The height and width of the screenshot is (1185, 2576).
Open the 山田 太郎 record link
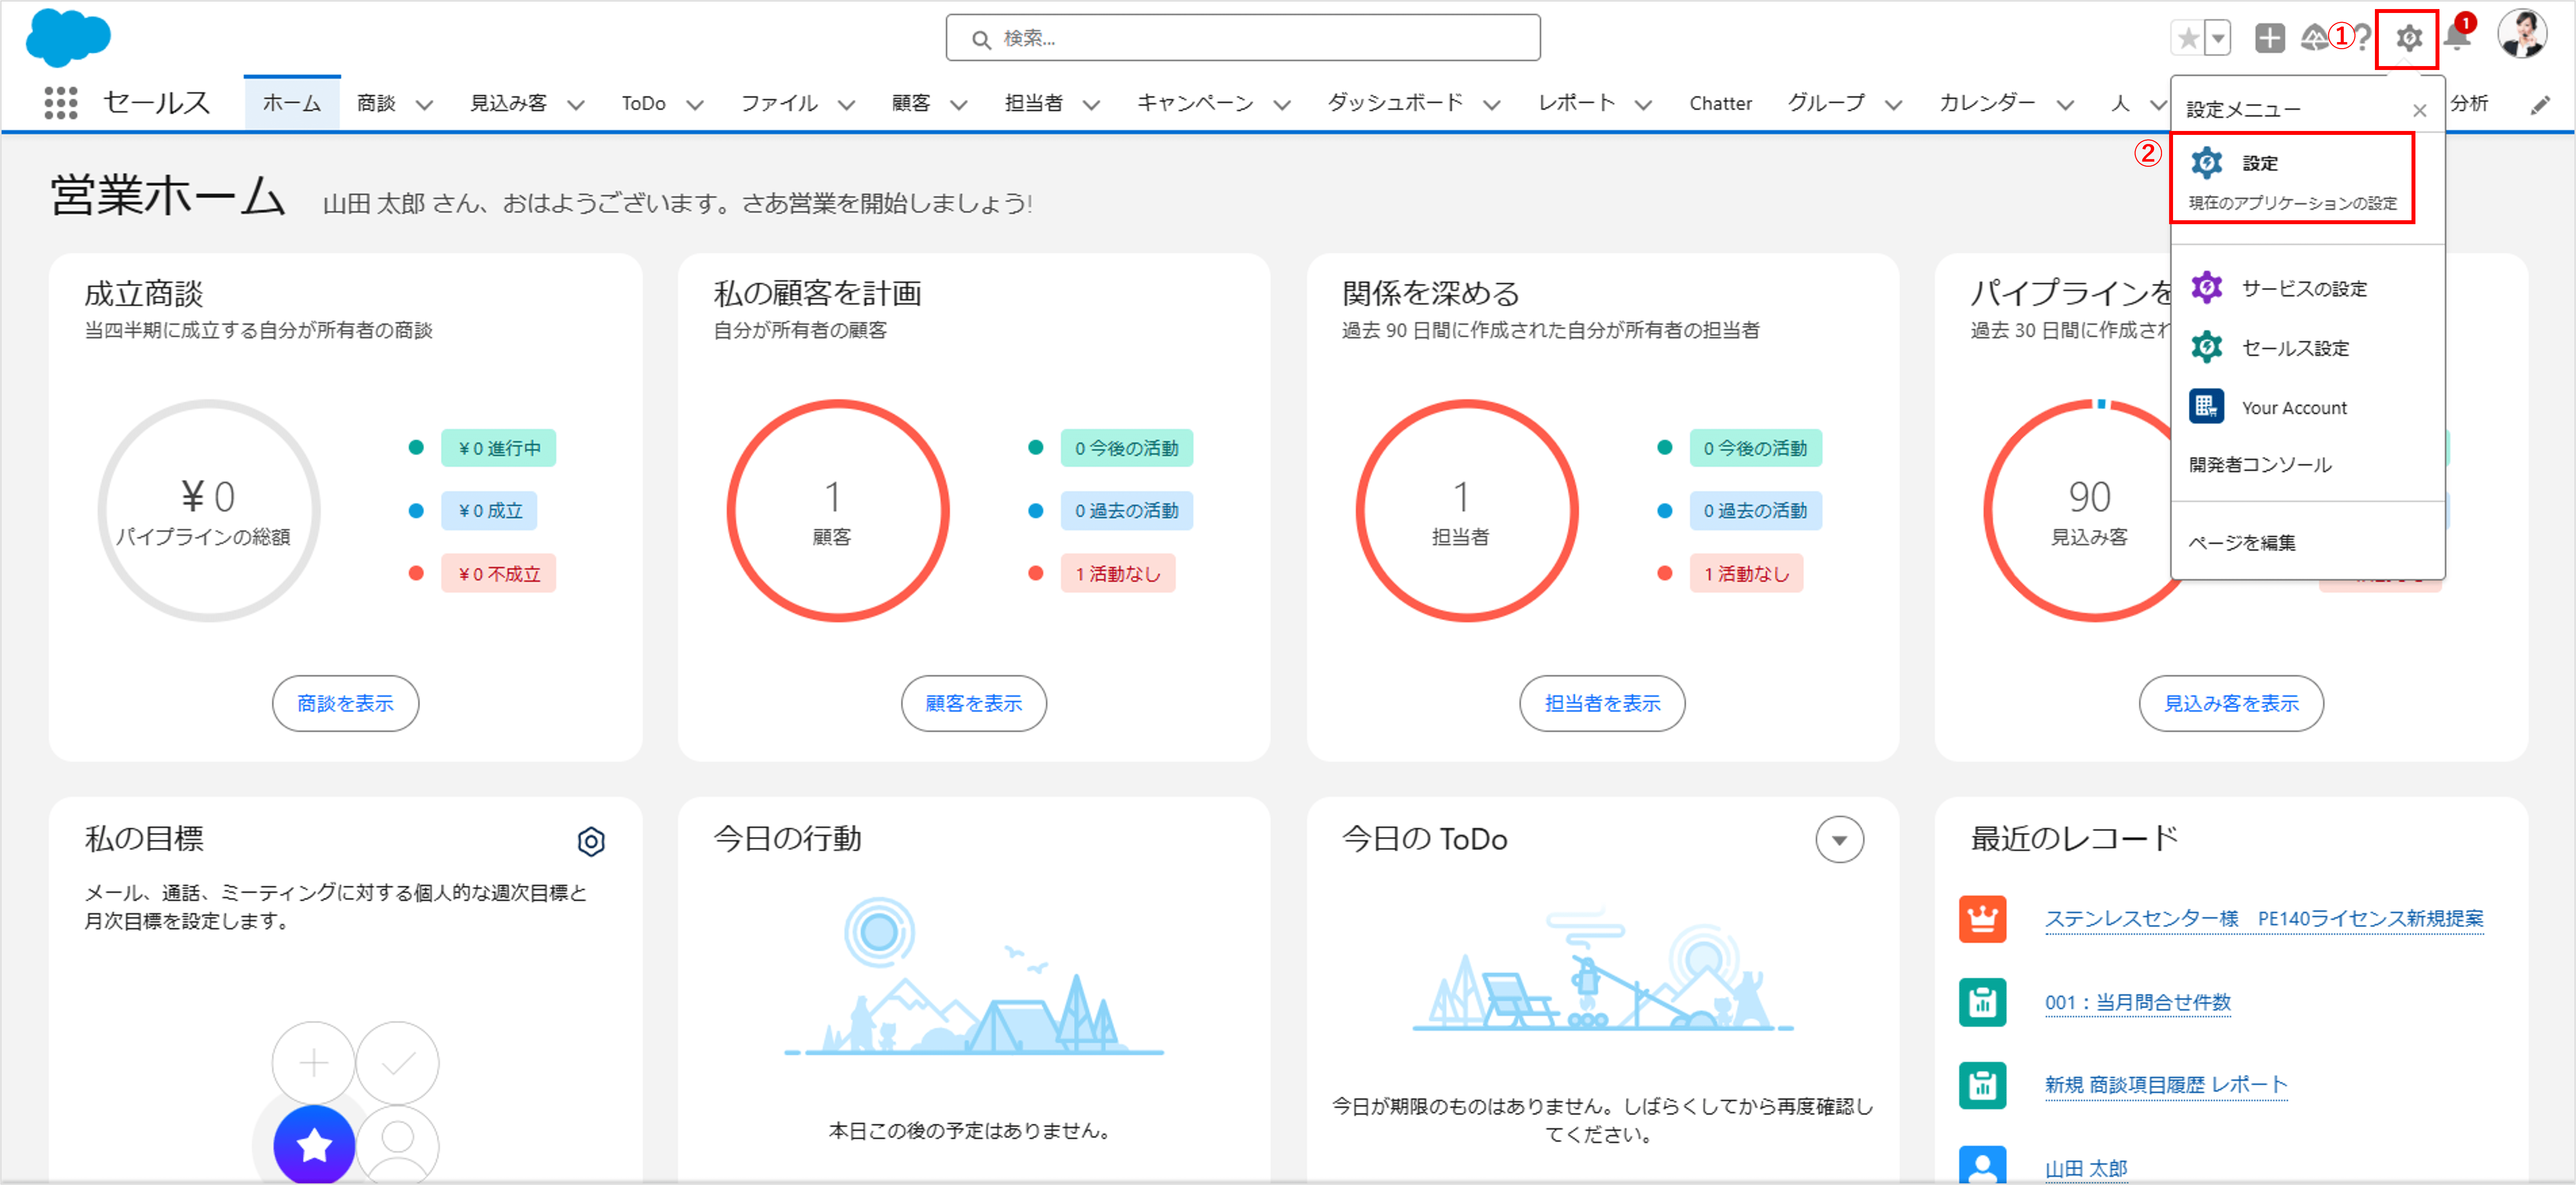(2086, 1168)
